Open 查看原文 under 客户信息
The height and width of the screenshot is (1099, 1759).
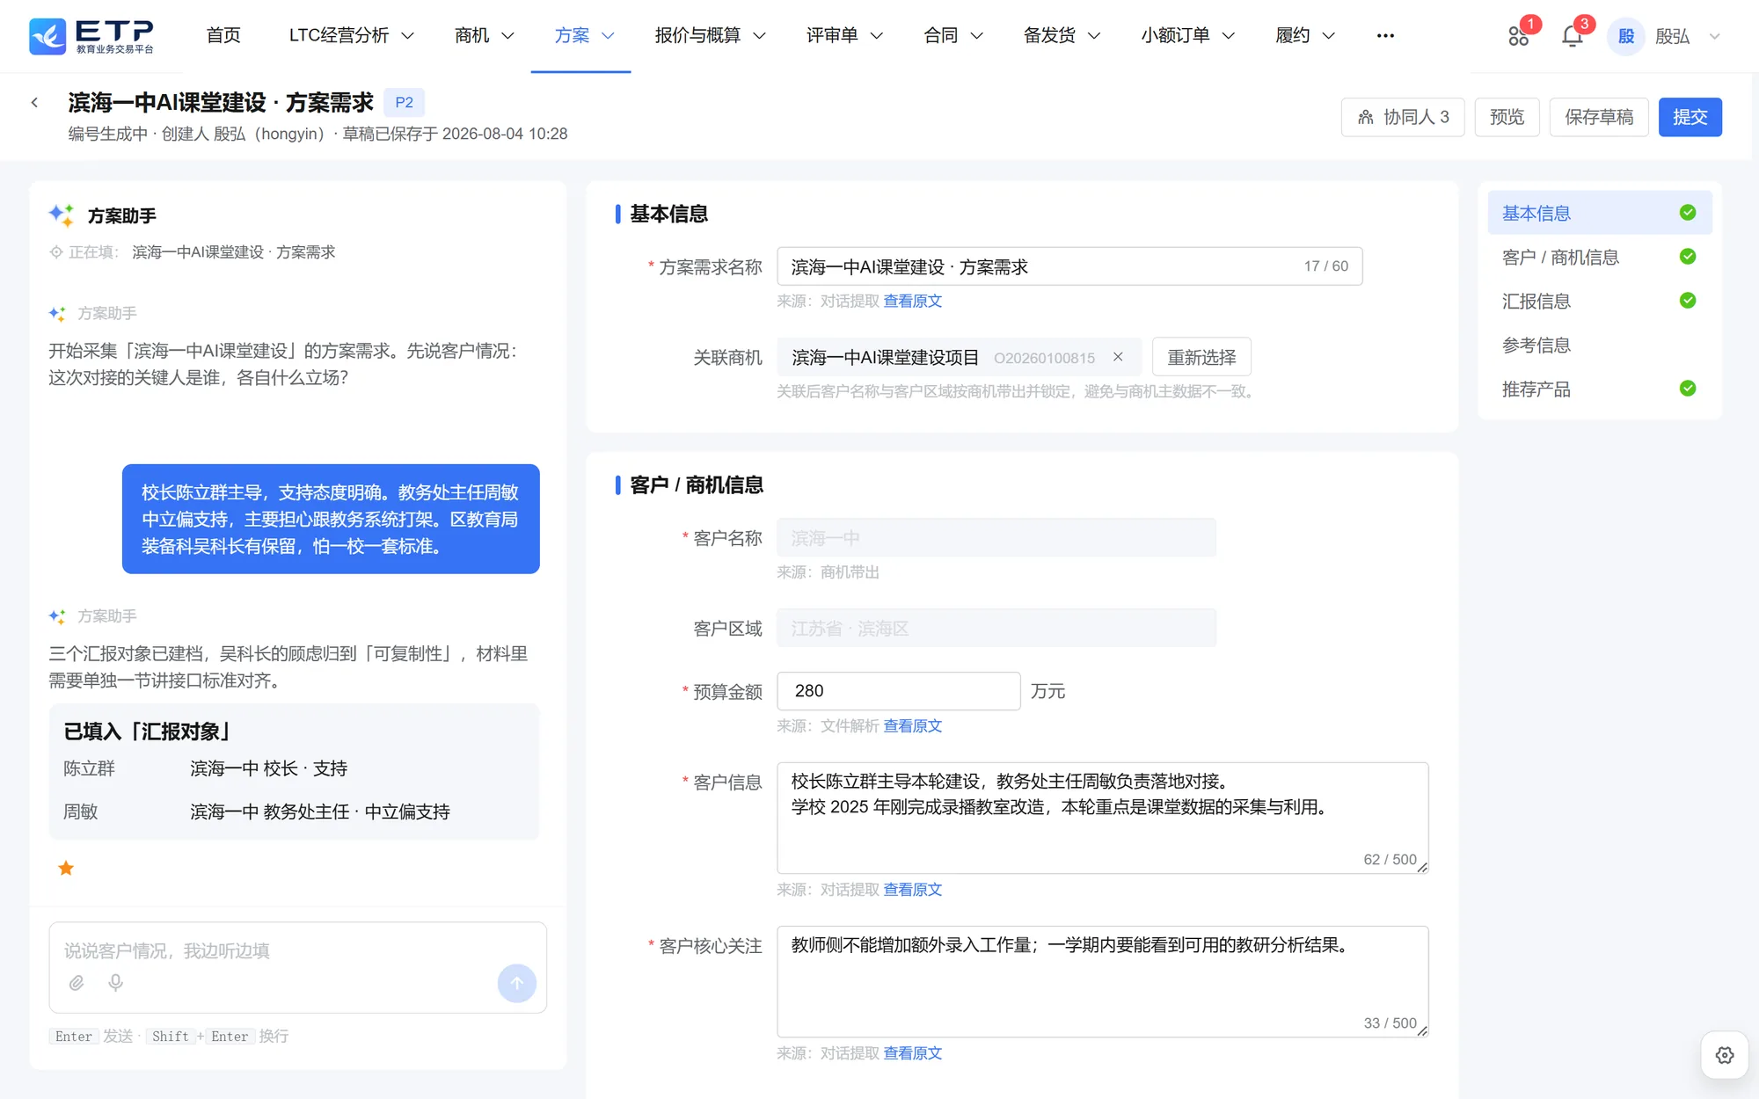point(912,889)
